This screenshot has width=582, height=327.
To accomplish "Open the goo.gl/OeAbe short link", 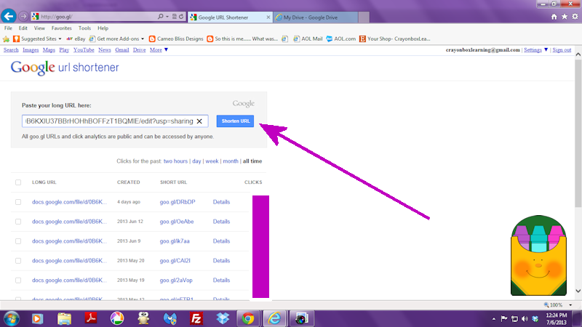I will (x=177, y=222).
